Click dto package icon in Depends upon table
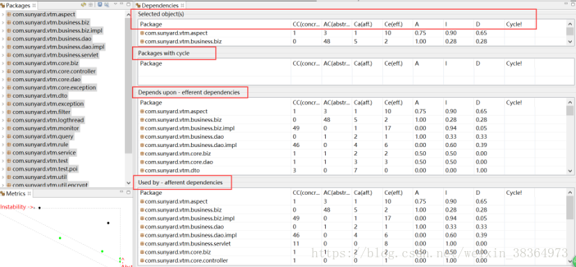The image size is (576, 267). [142, 170]
